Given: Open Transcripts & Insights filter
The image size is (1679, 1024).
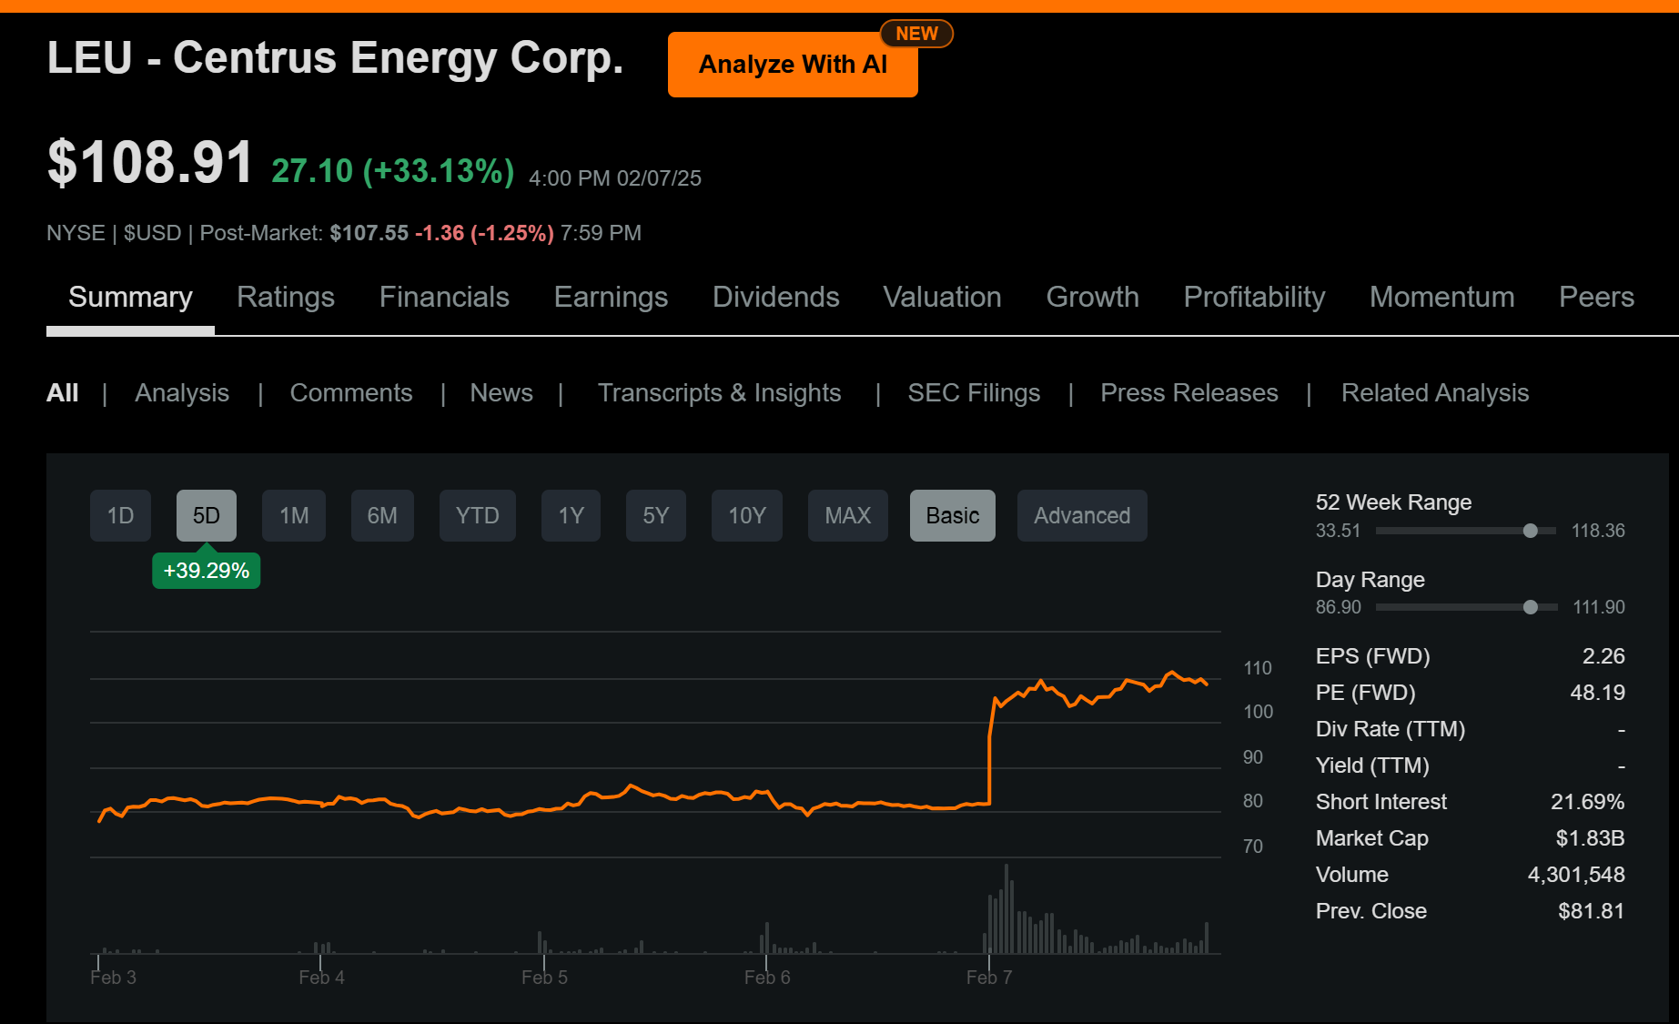Looking at the screenshot, I should point(719,393).
